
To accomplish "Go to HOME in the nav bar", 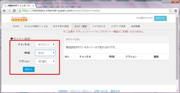I will [x=16, y=26].
